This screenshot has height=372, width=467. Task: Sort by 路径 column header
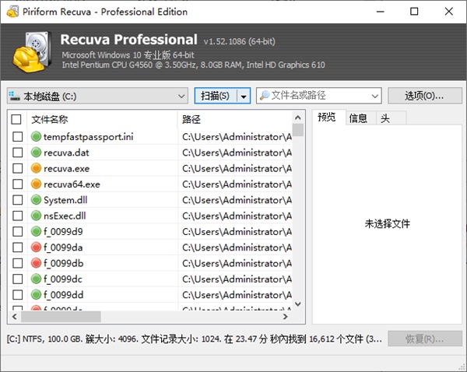pyautogui.click(x=235, y=119)
